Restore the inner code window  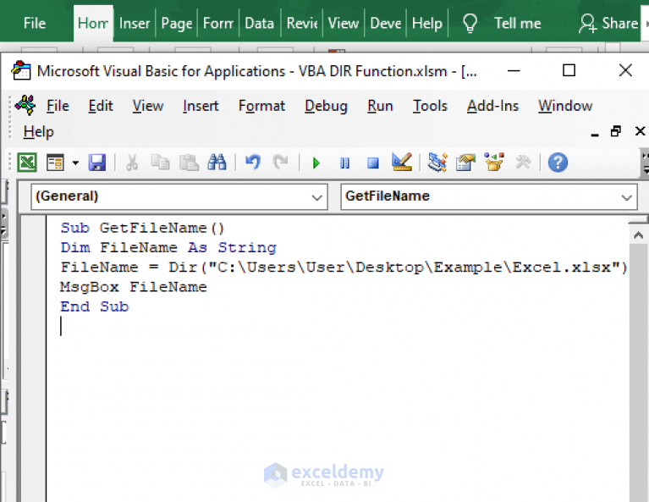[x=616, y=132]
